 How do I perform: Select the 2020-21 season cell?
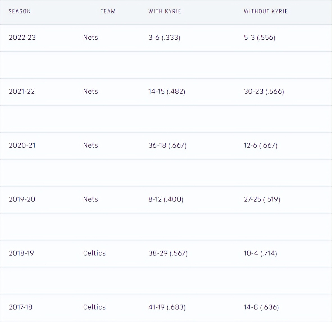(x=22, y=145)
